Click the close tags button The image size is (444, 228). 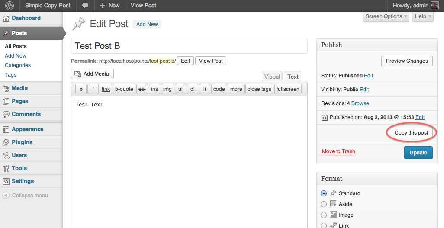259,89
